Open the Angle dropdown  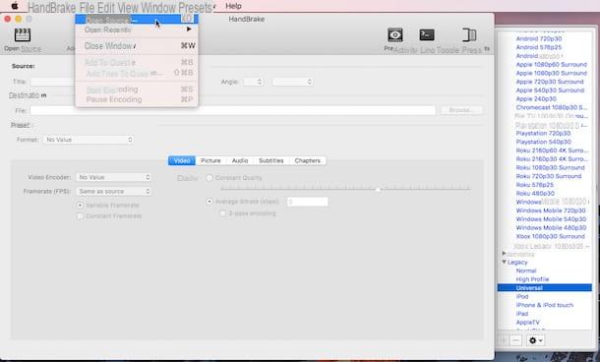[254, 82]
